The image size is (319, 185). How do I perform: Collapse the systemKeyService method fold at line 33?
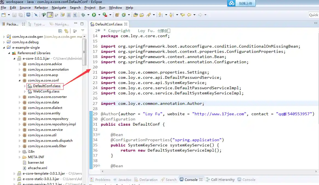pyautogui.click(x=99, y=135)
